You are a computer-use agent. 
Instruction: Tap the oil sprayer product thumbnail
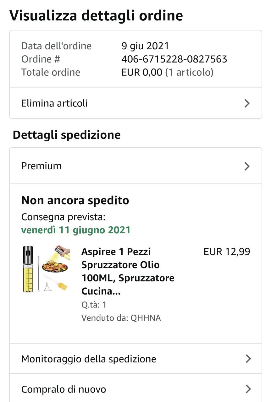pos(46,269)
